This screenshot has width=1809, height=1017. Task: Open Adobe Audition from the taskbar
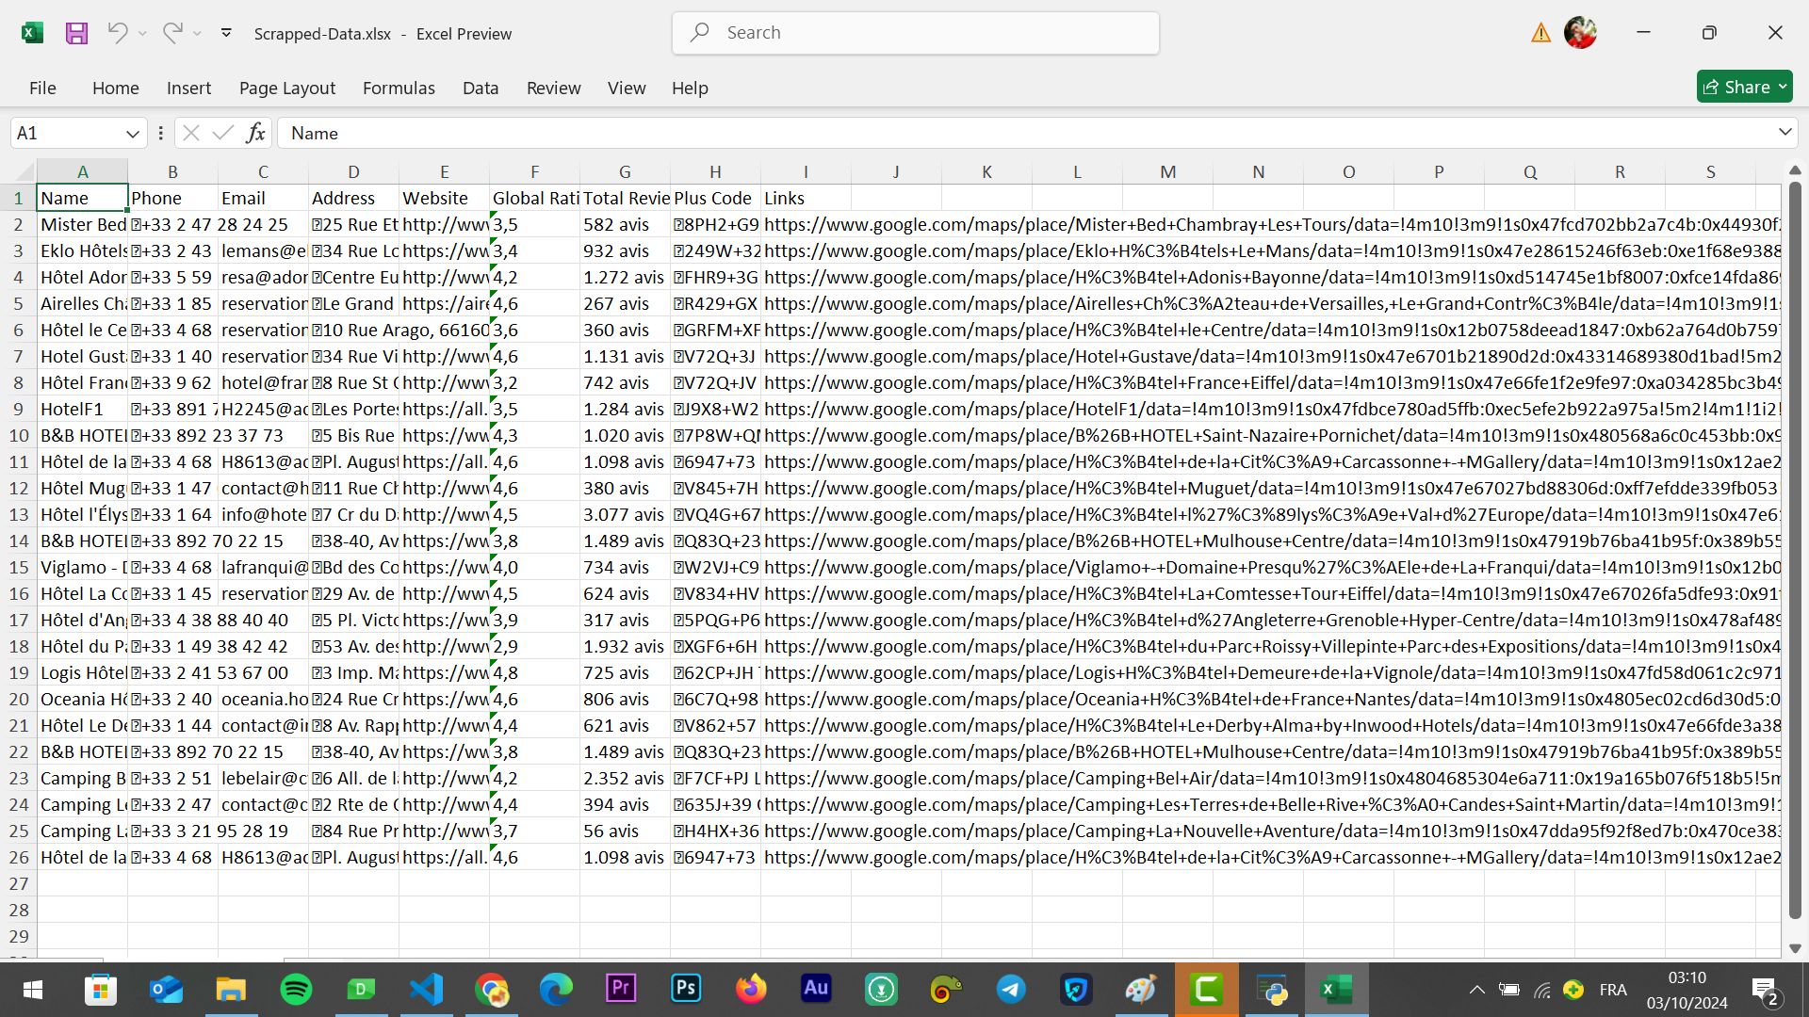[x=816, y=989]
